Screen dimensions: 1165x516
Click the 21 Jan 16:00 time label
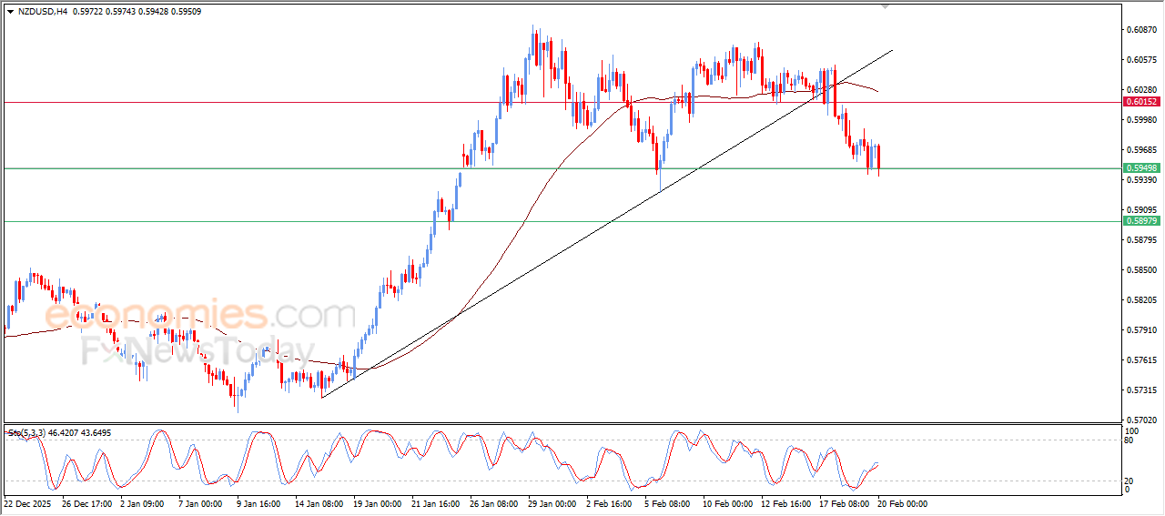(x=435, y=503)
